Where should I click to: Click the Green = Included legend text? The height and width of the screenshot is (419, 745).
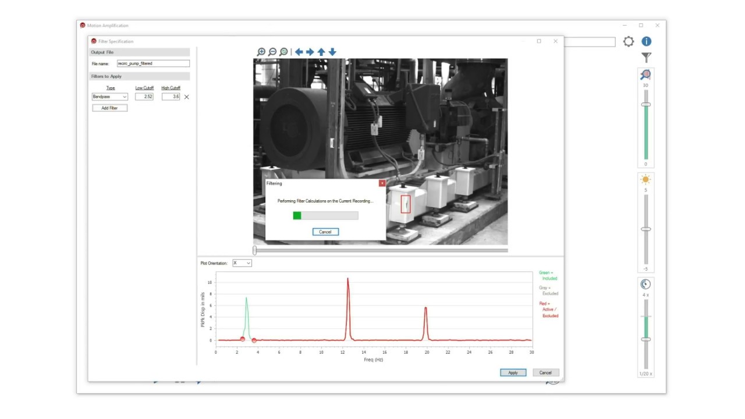(548, 276)
